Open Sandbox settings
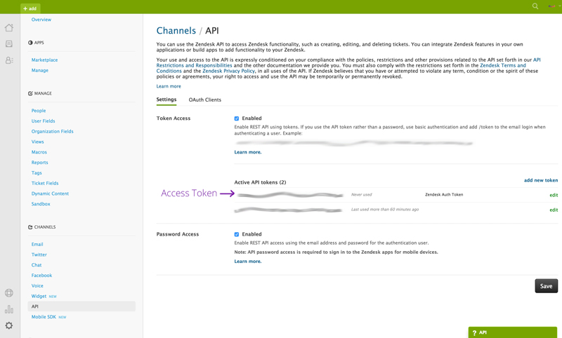562x338 pixels. click(41, 204)
